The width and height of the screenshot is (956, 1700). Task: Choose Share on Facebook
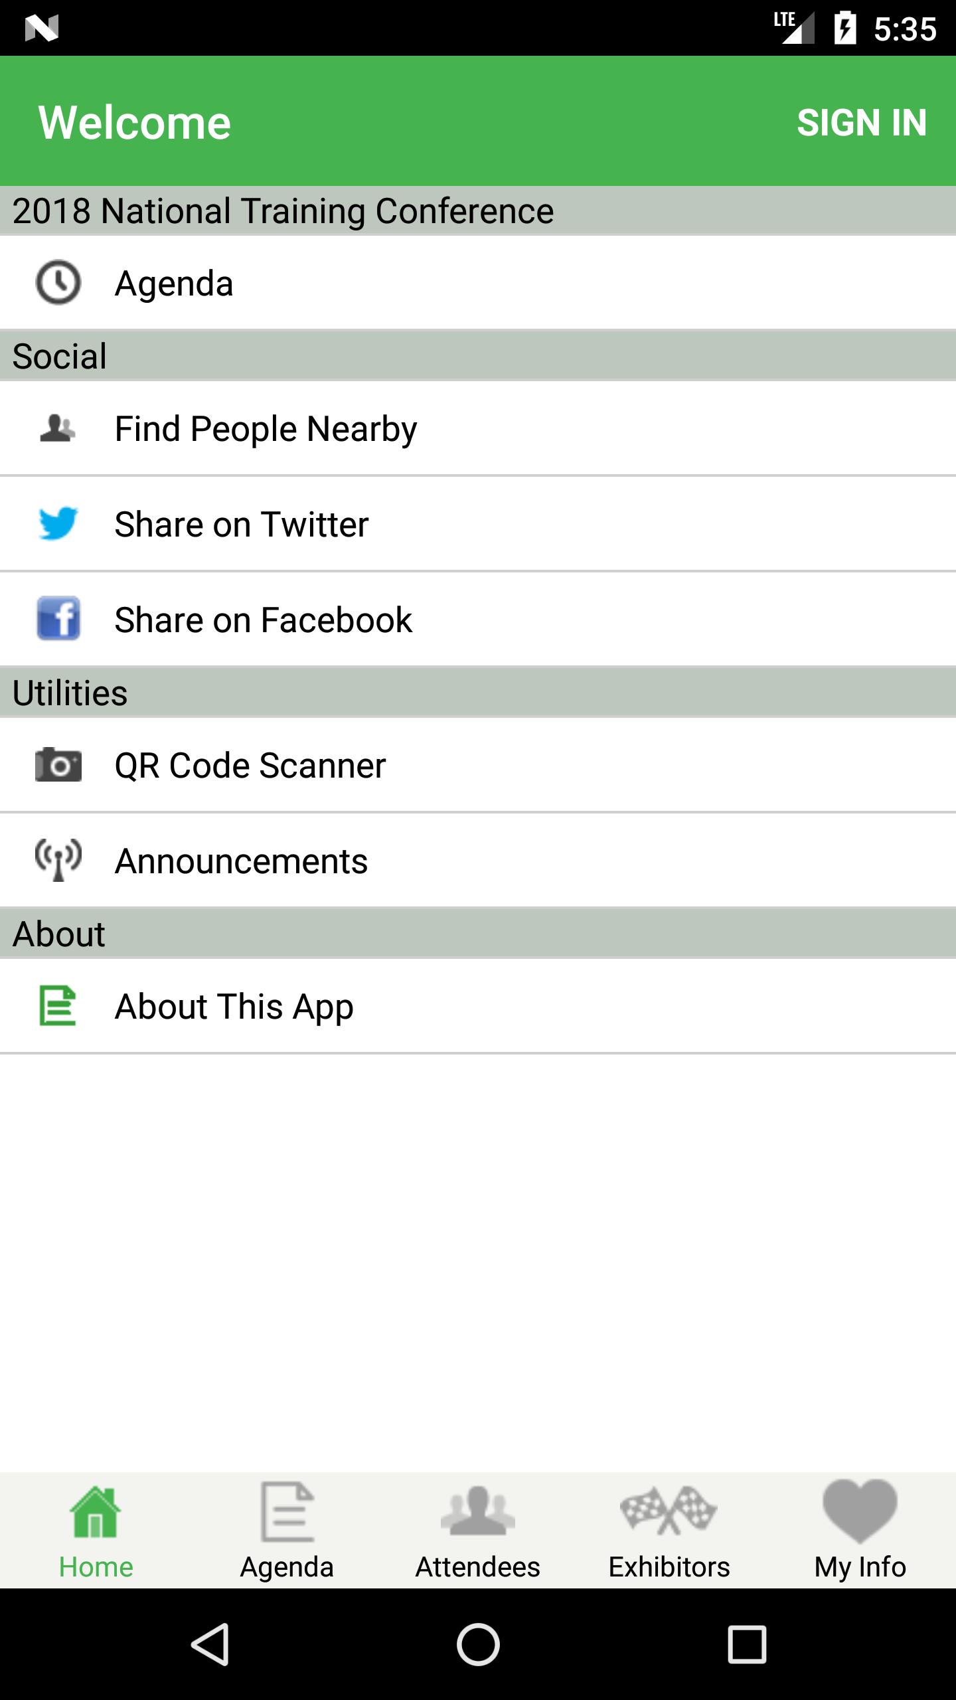[264, 620]
